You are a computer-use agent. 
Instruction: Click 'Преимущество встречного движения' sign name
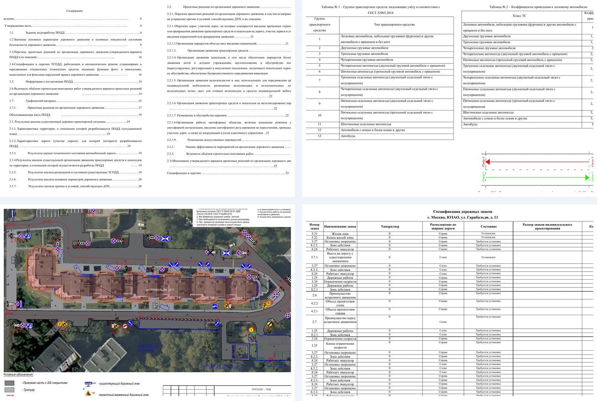pyautogui.click(x=340, y=295)
